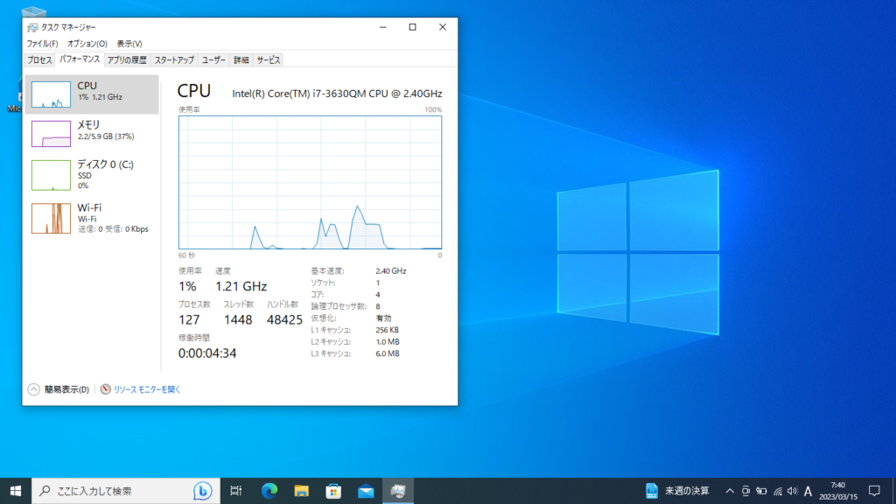This screenshot has width=896, height=504.
Task: Switch to the スタートアップ tab
Action: click(174, 60)
